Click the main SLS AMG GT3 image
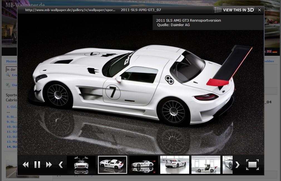This screenshot has width=281, height=181. (x=134, y=86)
